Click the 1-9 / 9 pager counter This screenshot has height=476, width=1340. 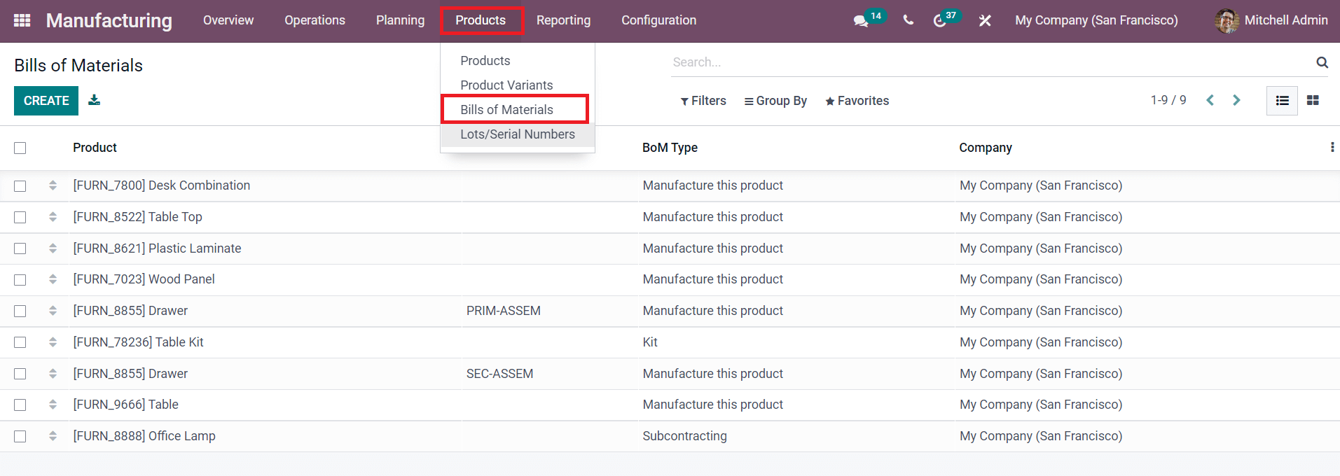[1168, 100]
